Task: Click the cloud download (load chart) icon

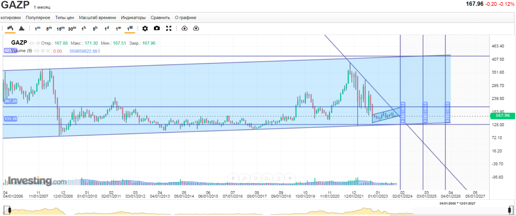Action: pos(184,28)
